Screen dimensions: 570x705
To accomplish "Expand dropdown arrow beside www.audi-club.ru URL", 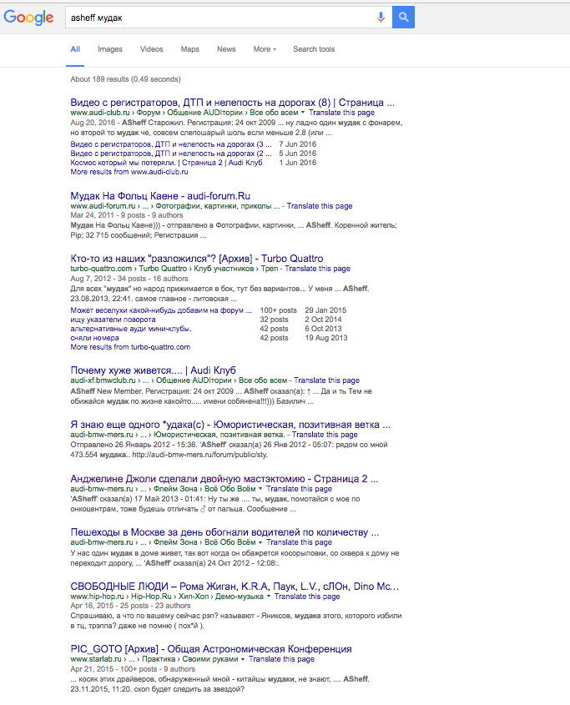I will tap(303, 113).
